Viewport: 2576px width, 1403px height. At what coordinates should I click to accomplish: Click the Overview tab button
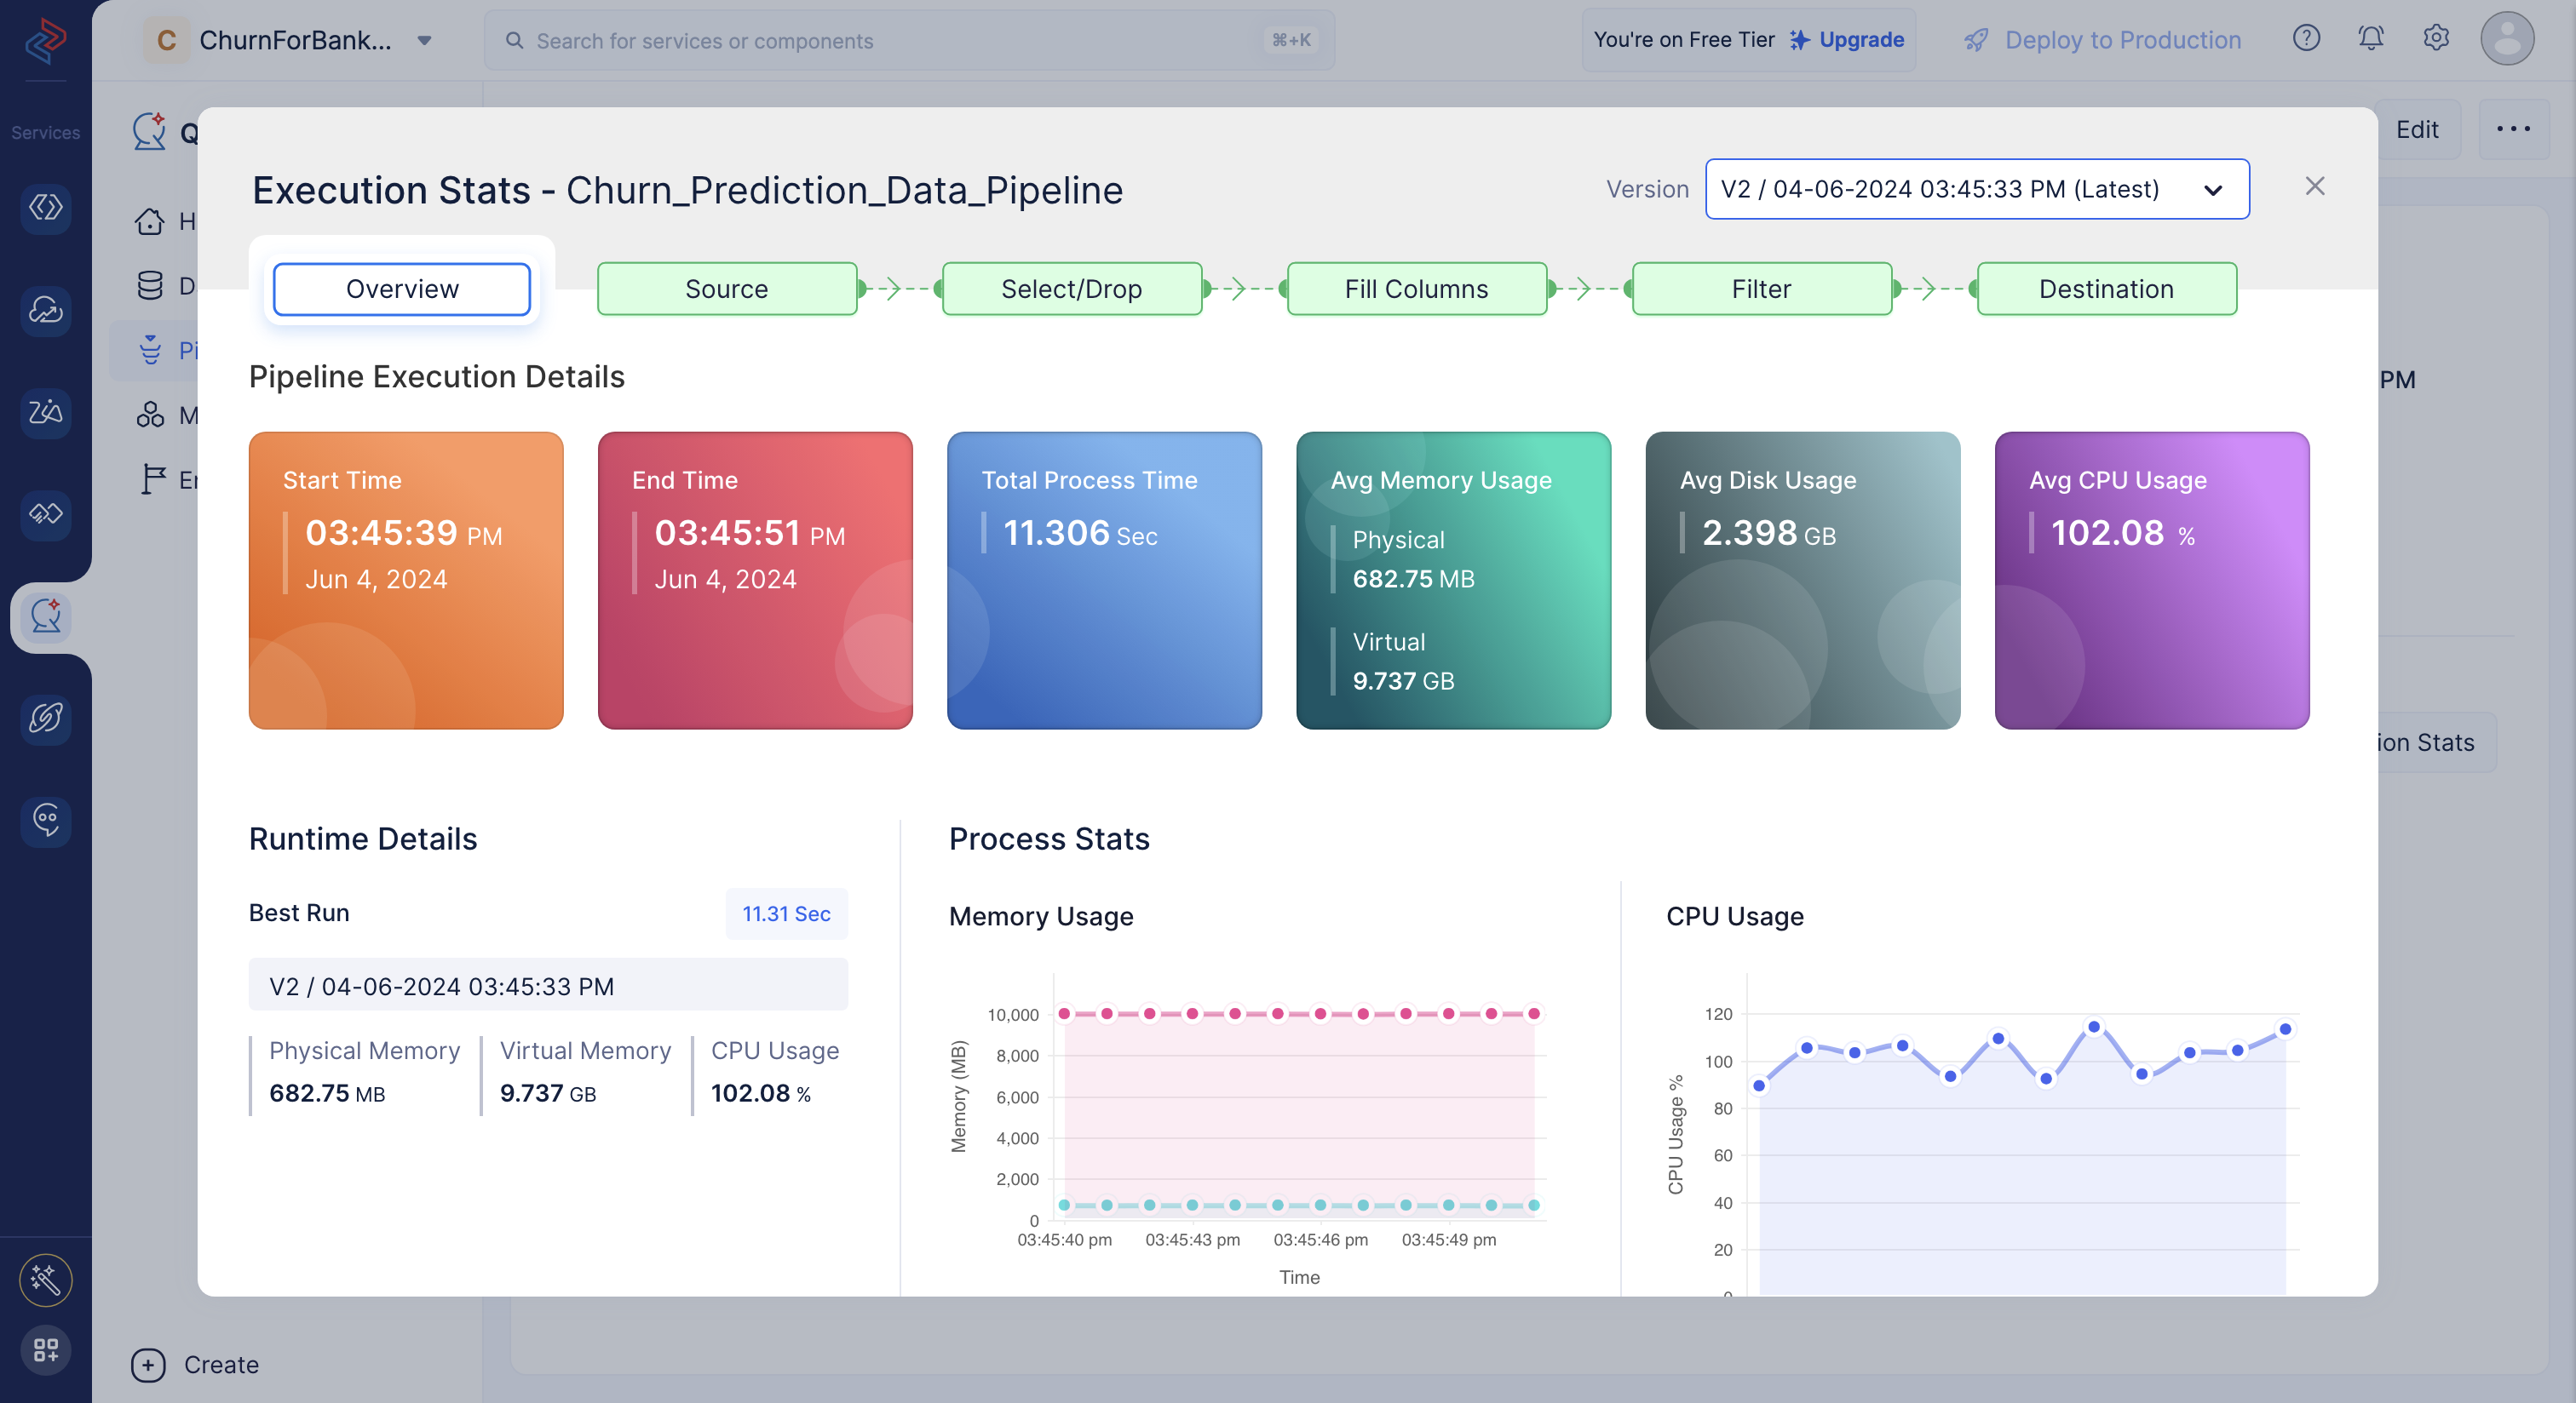pyautogui.click(x=401, y=289)
